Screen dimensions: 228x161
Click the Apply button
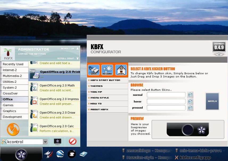click(212, 101)
